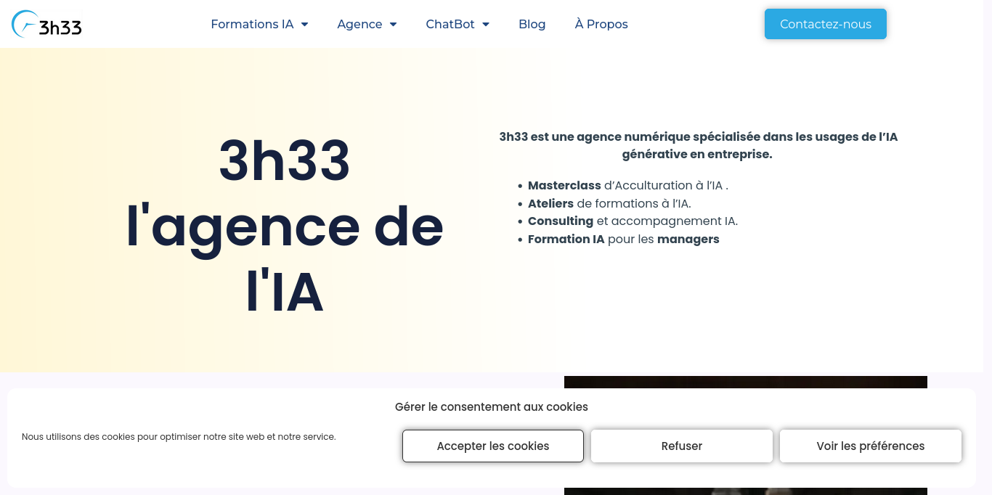This screenshot has height=495, width=992.
Task: Open the ChatBot menu
Action: point(450,24)
